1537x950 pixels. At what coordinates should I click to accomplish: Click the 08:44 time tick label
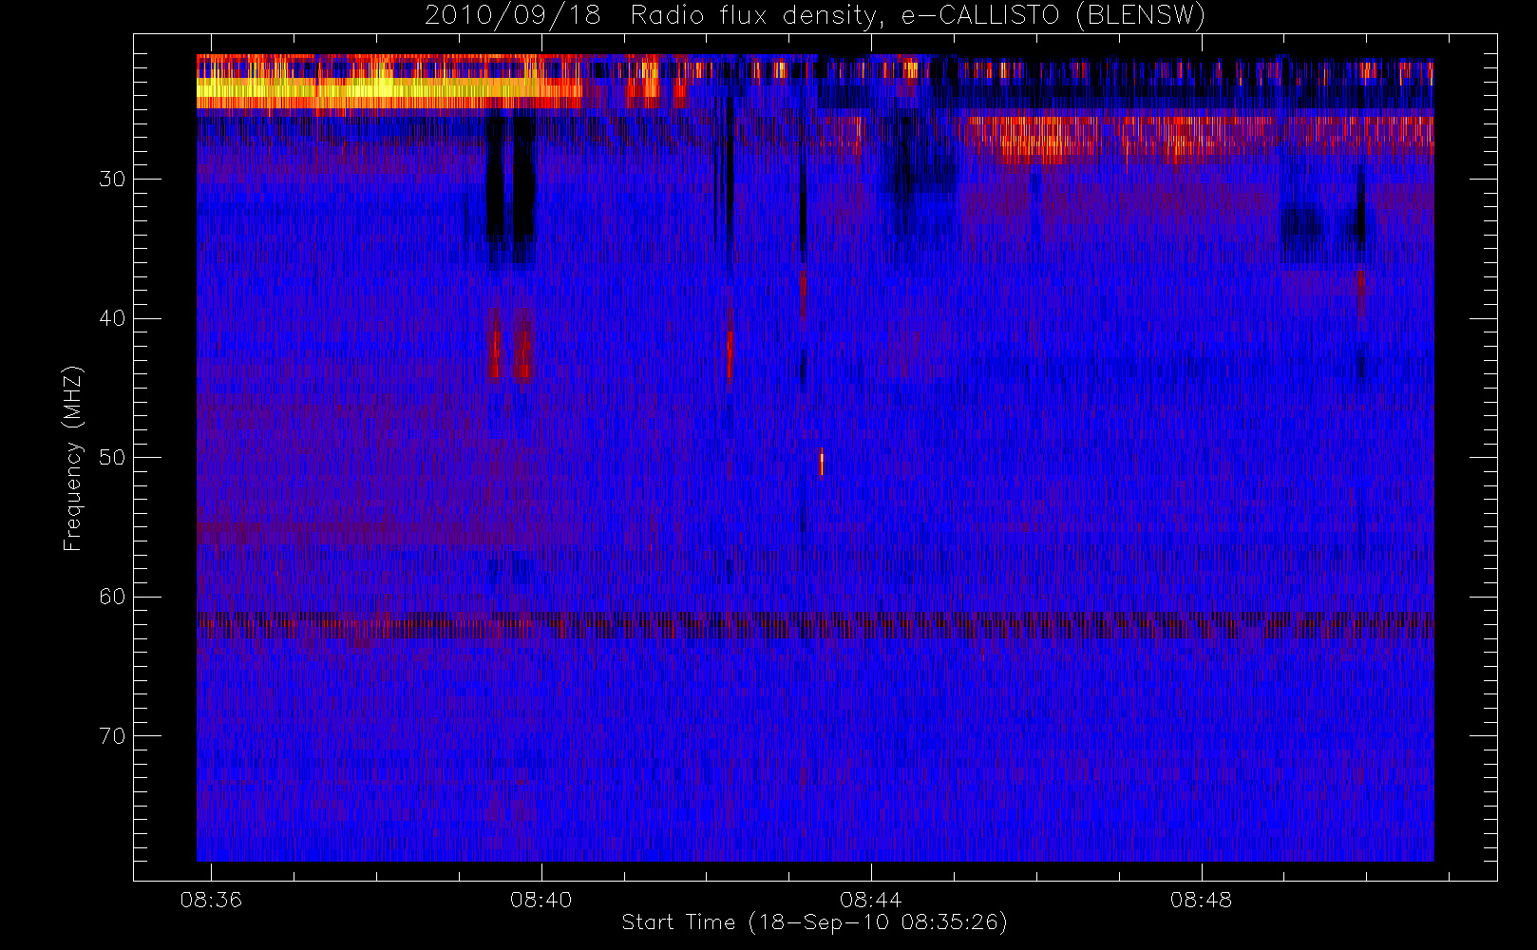tap(870, 899)
